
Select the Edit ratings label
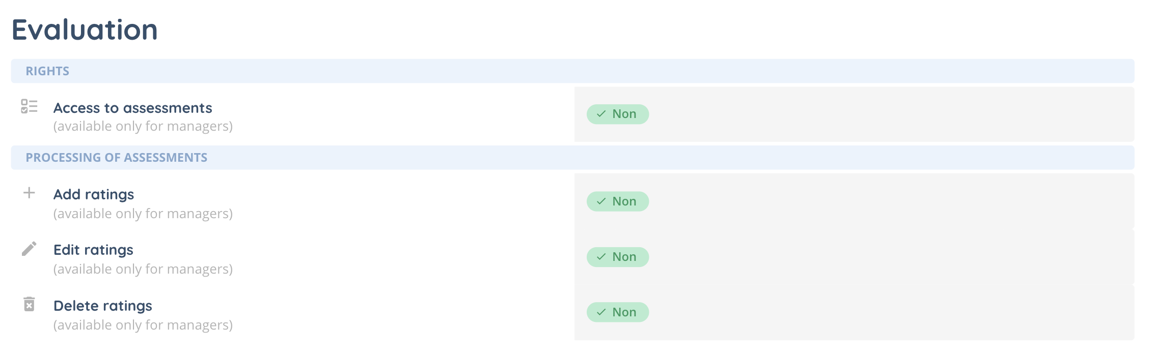click(x=93, y=250)
